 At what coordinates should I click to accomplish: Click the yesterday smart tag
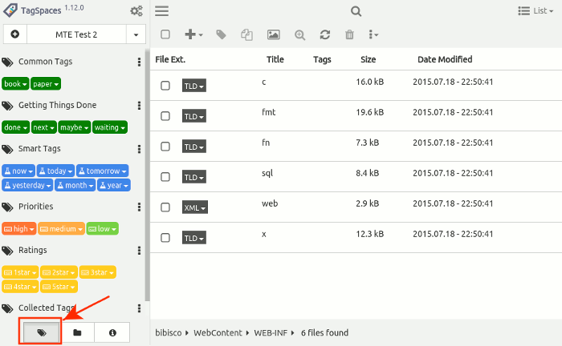(27, 185)
